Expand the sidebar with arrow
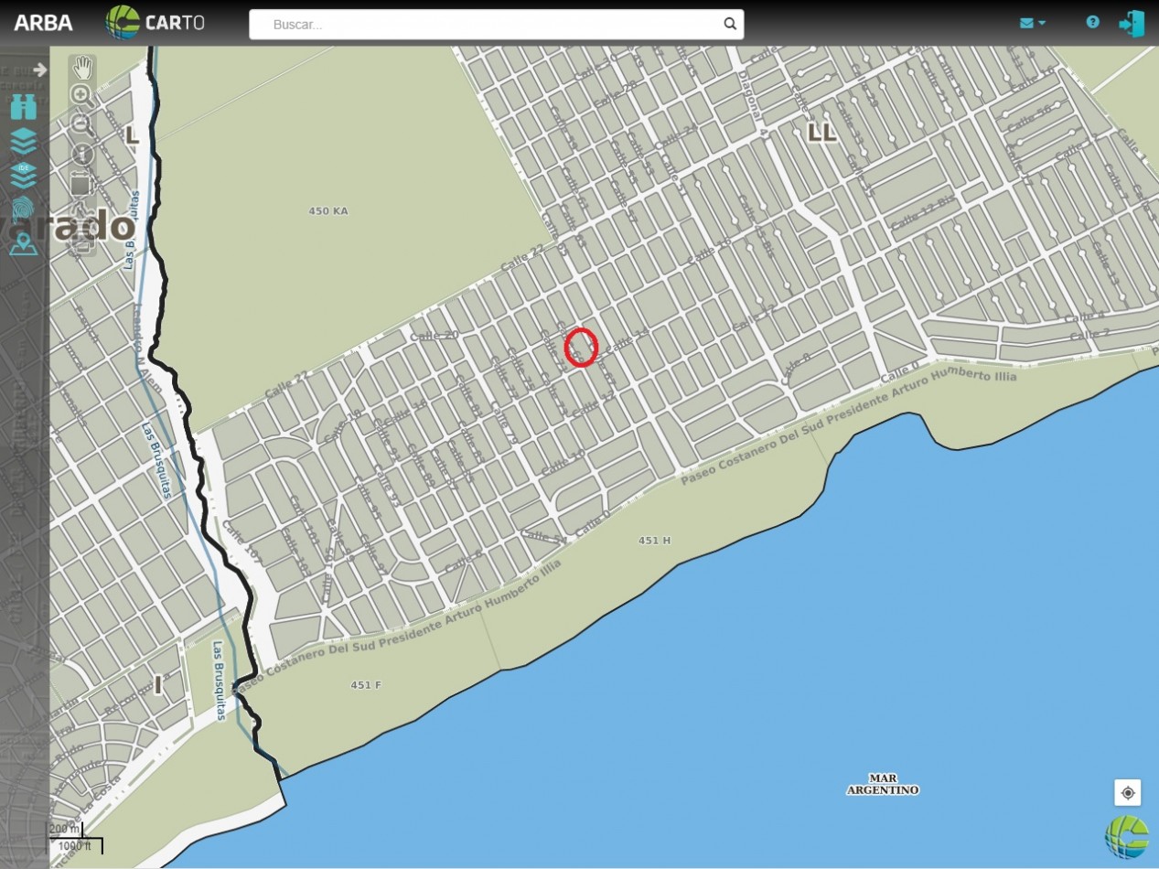Image resolution: width=1159 pixels, height=869 pixels. [39, 70]
